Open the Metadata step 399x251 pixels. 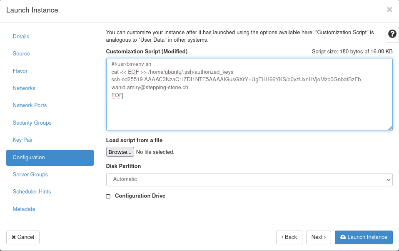pyautogui.click(x=24, y=209)
